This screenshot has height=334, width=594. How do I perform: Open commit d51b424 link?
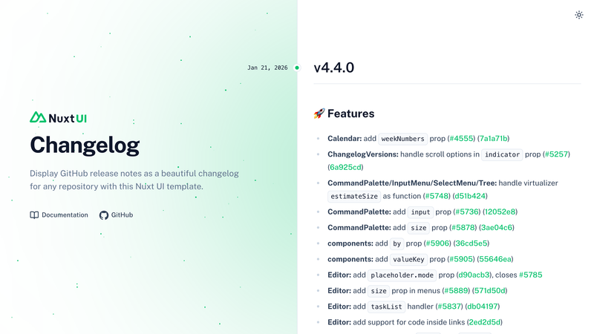[x=470, y=196]
